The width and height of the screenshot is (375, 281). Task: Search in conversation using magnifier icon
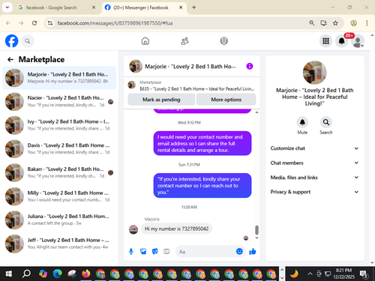coord(326,122)
